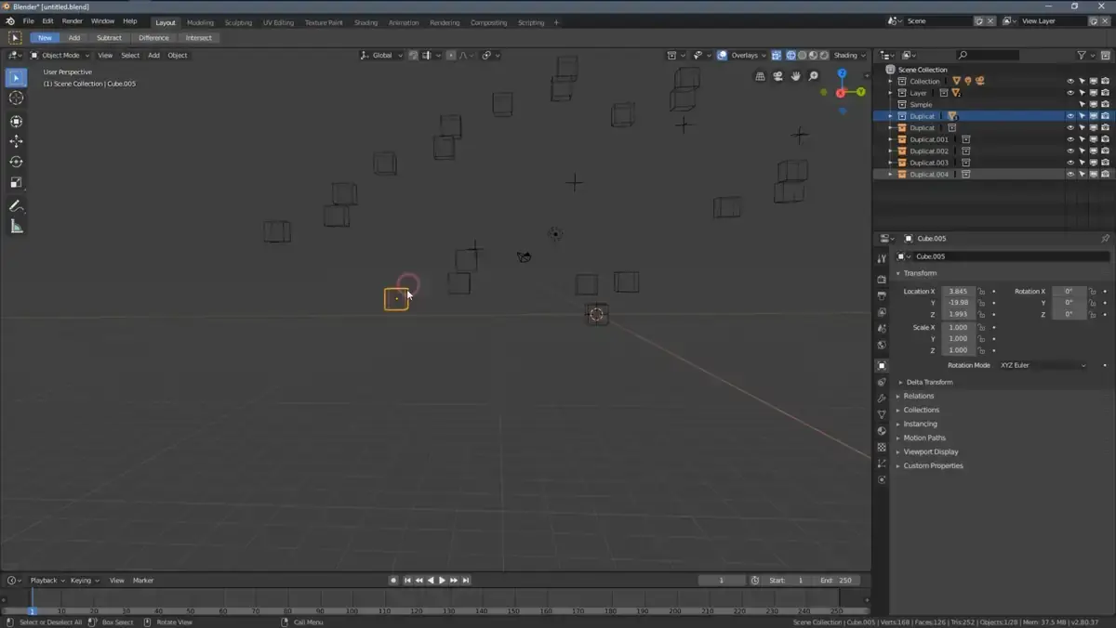Hide Duplicat.003 using its eye icon
The height and width of the screenshot is (628, 1116).
(1070, 163)
